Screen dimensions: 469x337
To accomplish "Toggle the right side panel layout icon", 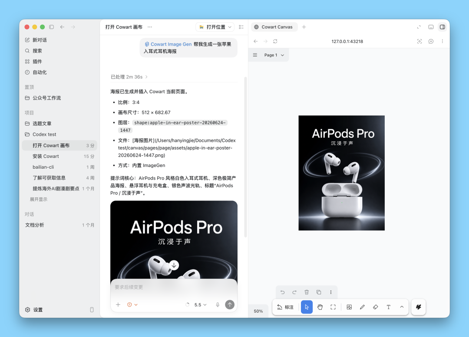I will (443, 27).
